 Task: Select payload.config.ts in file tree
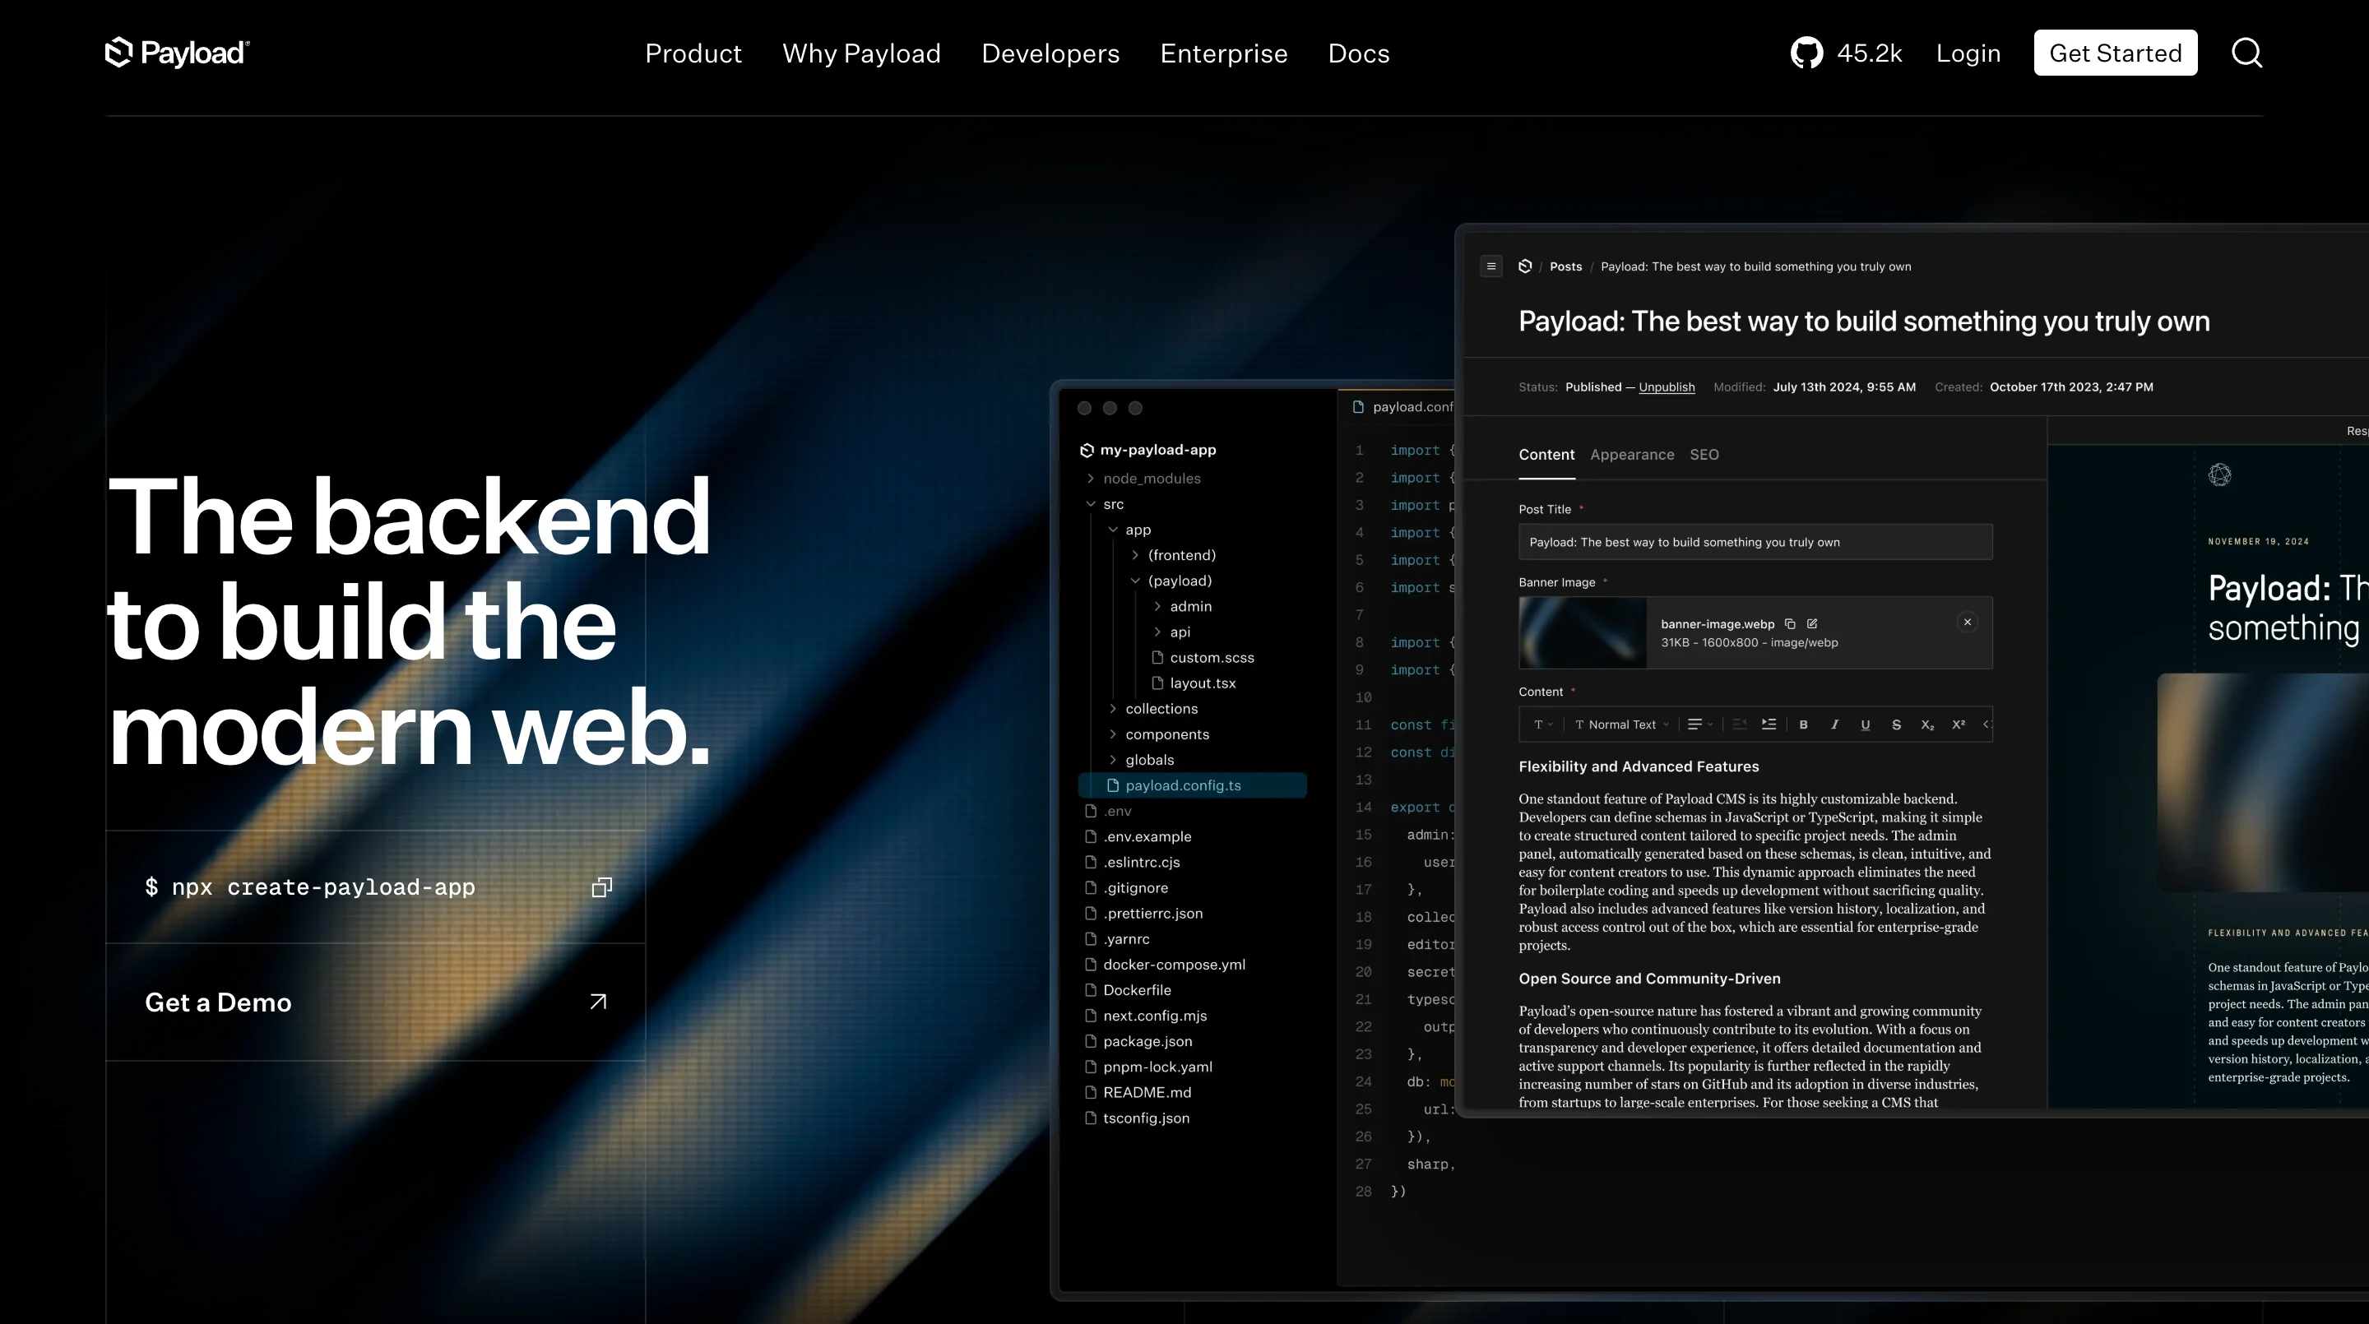point(1192,785)
